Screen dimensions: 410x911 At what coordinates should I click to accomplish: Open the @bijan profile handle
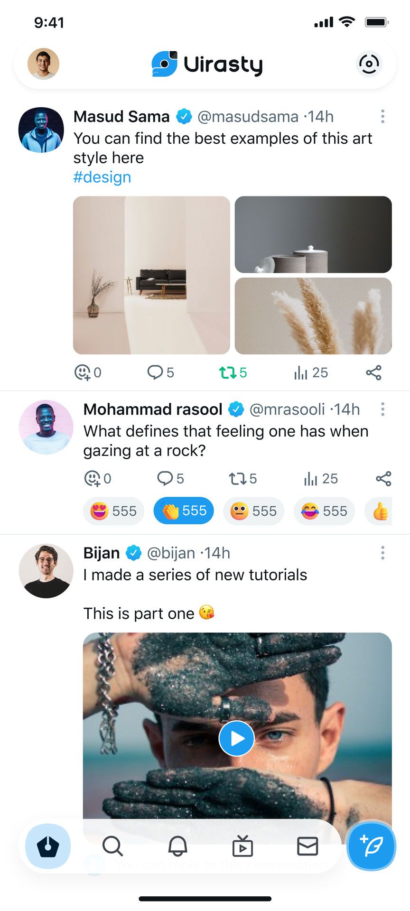click(171, 553)
